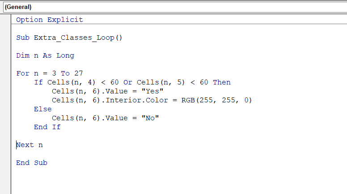
Task: Click the Option Explicit statement
Action: [49, 20]
